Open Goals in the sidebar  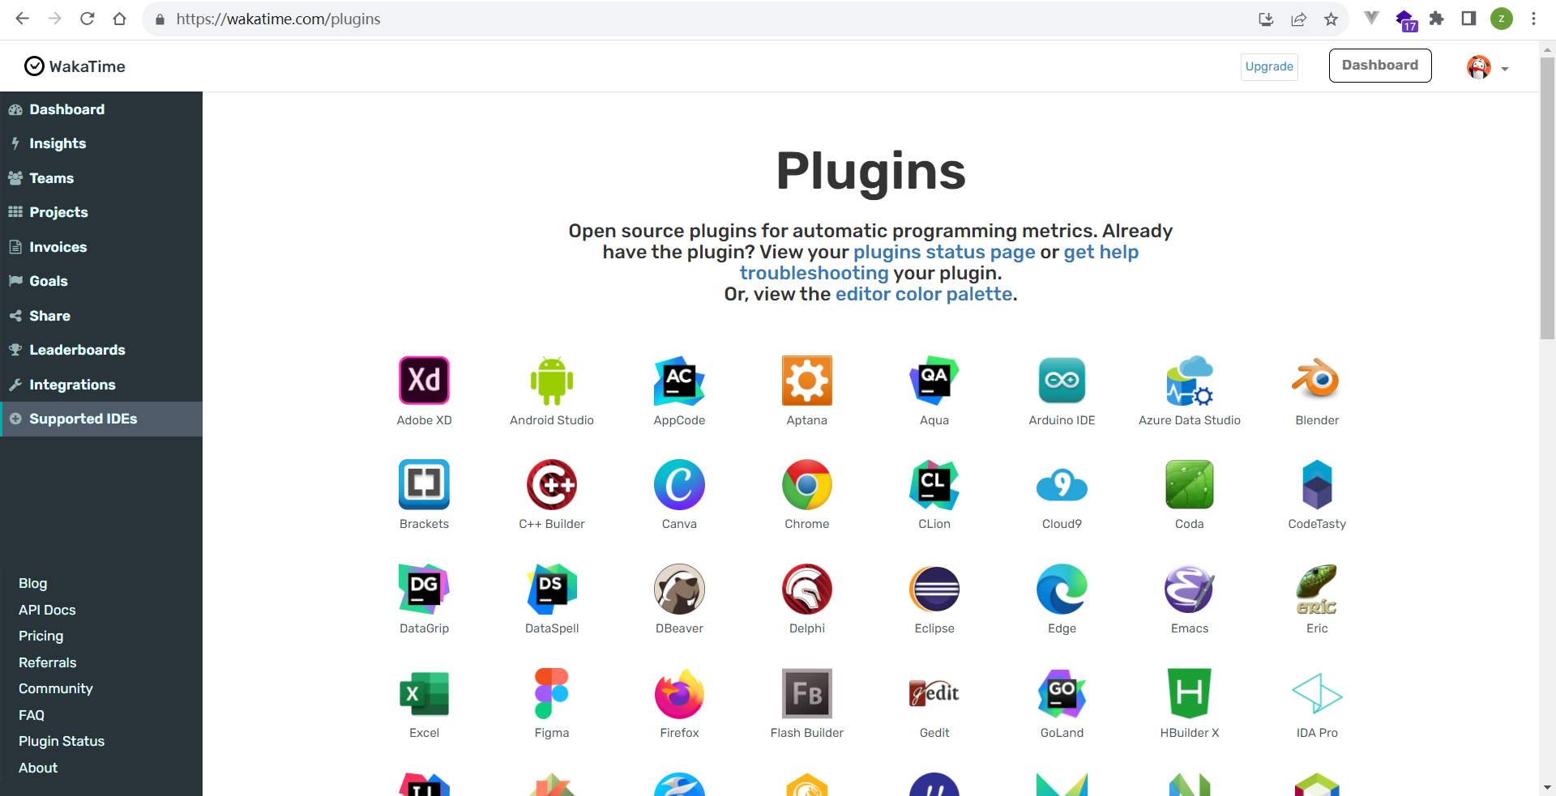pos(101,281)
